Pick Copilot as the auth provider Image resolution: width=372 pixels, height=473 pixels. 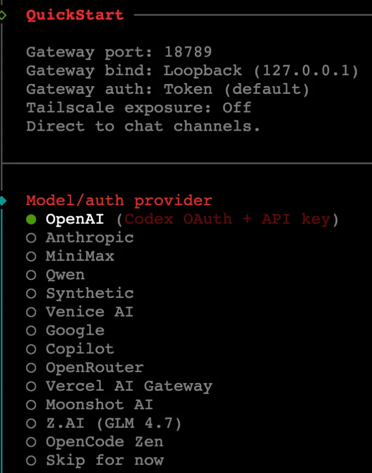(31, 349)
